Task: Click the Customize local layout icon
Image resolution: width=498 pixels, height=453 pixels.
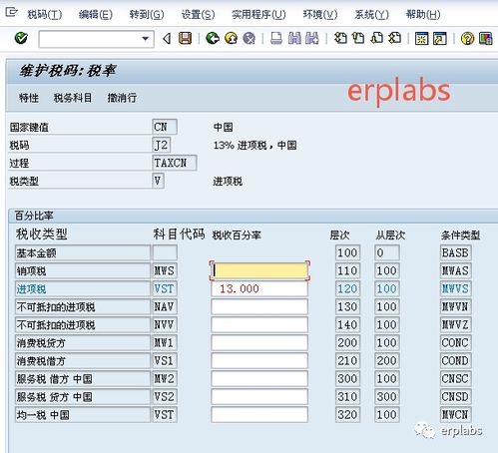Action: point(485,38)
